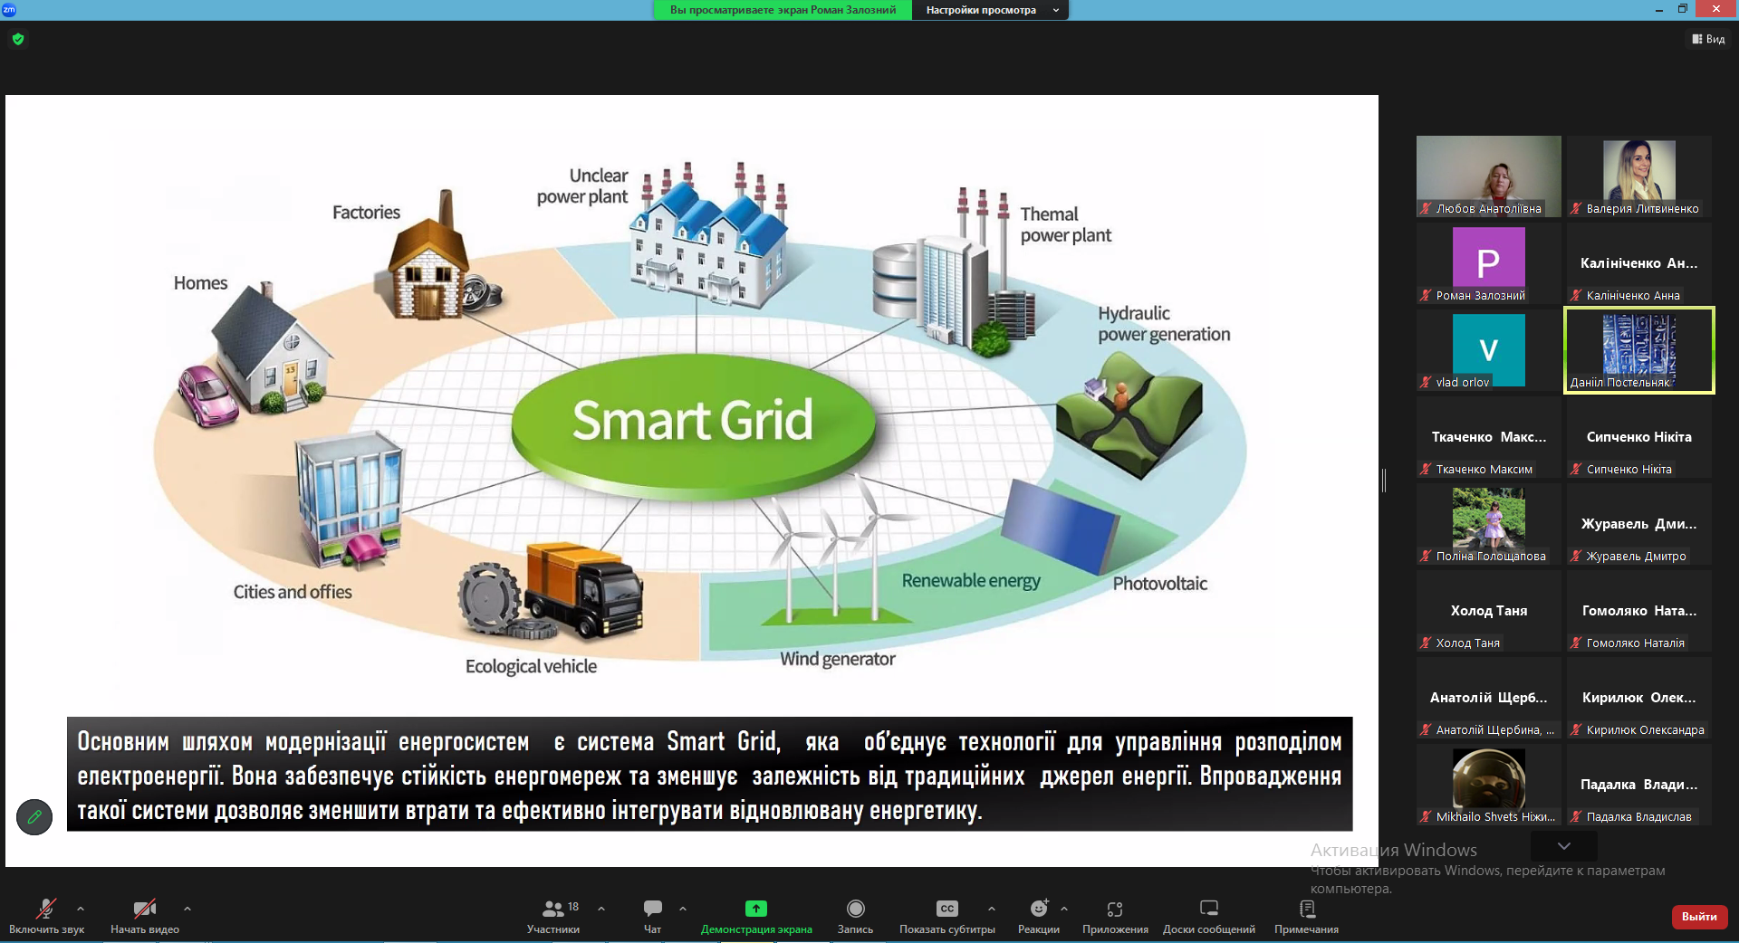The image size is (1739, 943).
Task: Select Mikhailo Shvets participant tile
Action: click(1489, 785)
